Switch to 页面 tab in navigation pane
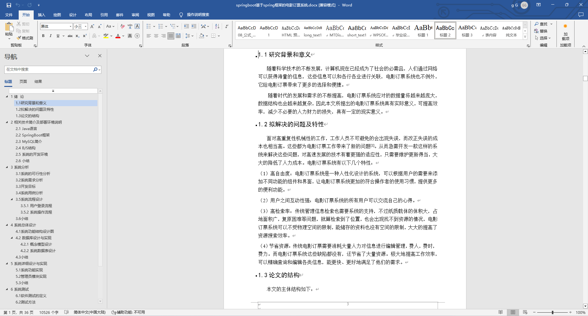 [x=23, y=82]
